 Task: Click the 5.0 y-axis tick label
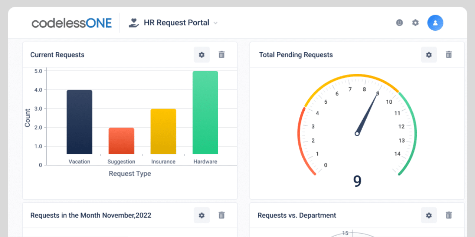pos(38,71)
